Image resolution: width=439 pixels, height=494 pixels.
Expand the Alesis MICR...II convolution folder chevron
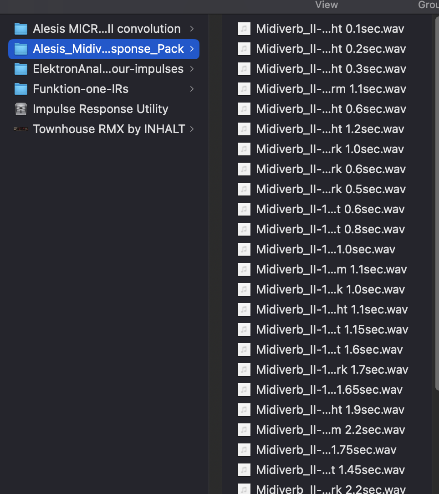[192, 29]
